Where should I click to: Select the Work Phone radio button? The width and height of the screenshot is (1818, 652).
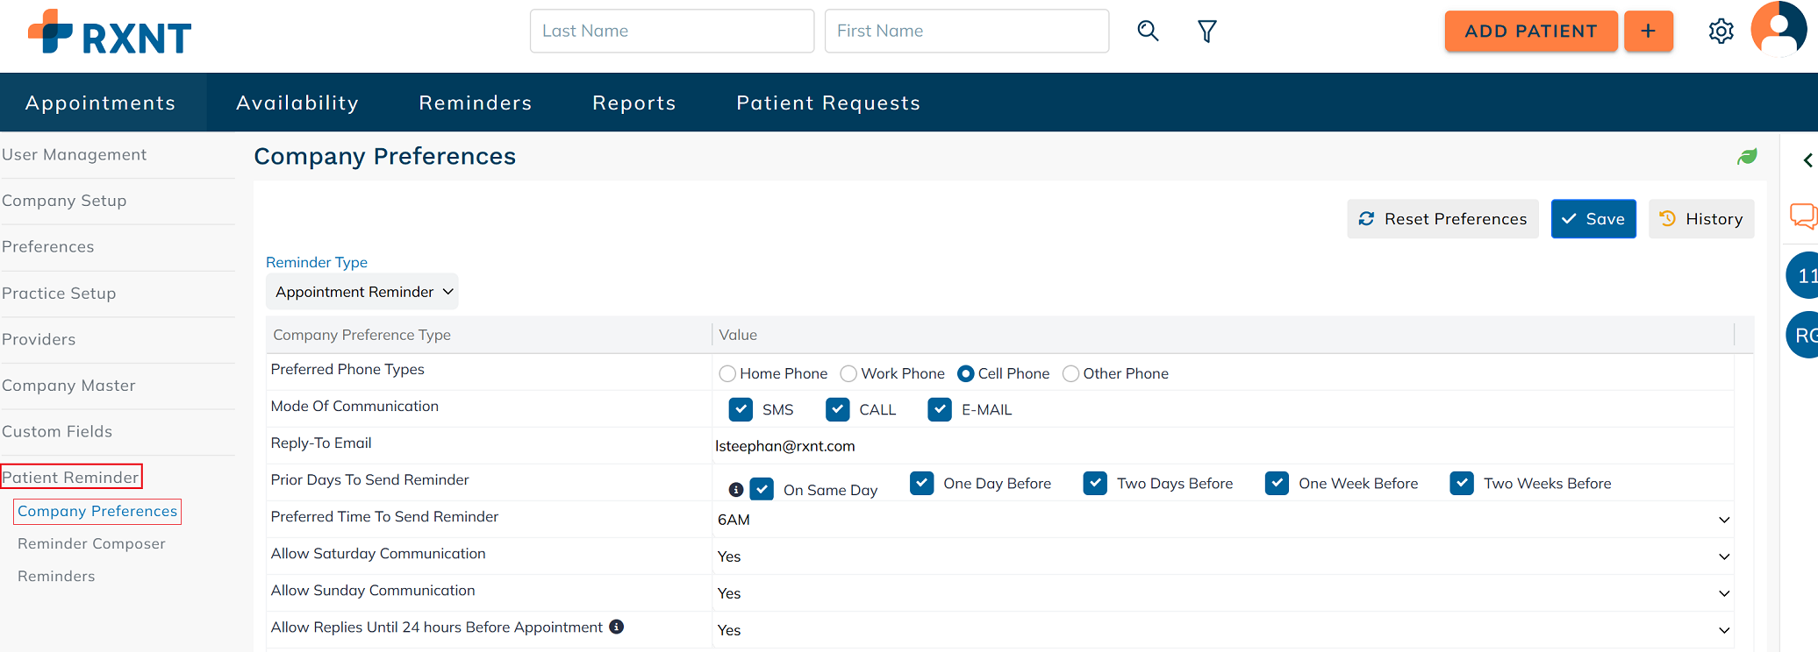pos(848,374)
